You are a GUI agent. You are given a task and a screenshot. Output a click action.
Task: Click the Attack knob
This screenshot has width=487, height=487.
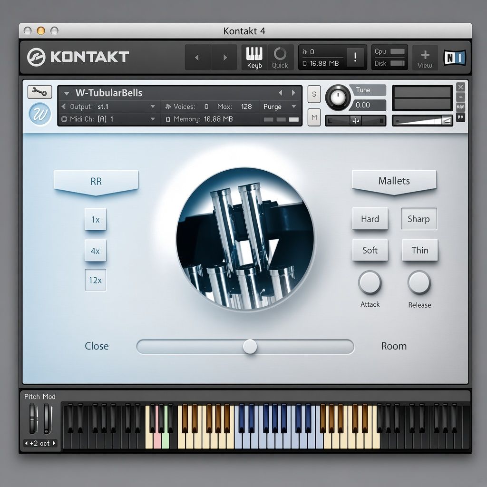point(370,282)
